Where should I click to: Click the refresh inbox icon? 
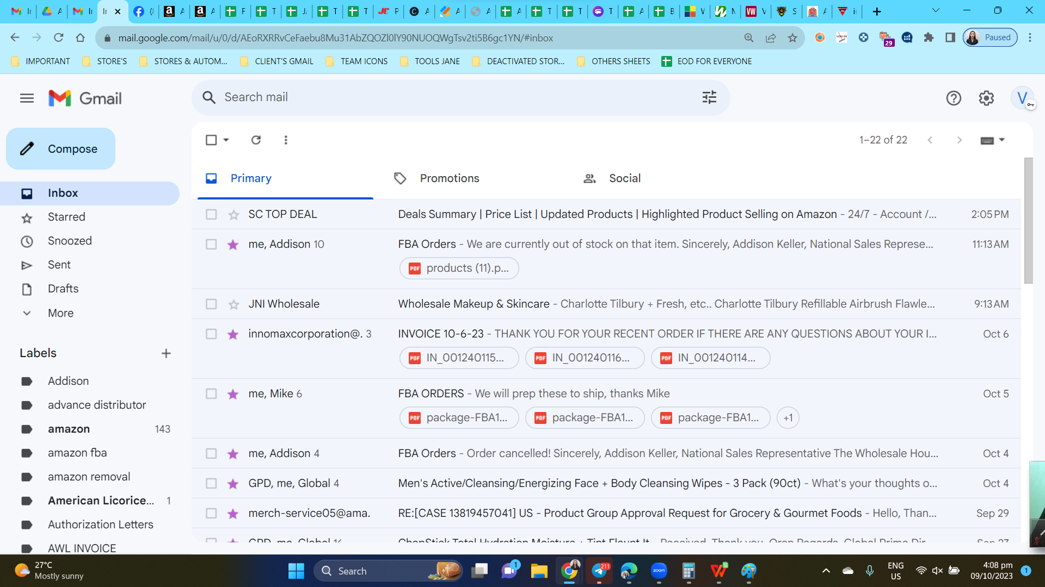pos(256,140)
